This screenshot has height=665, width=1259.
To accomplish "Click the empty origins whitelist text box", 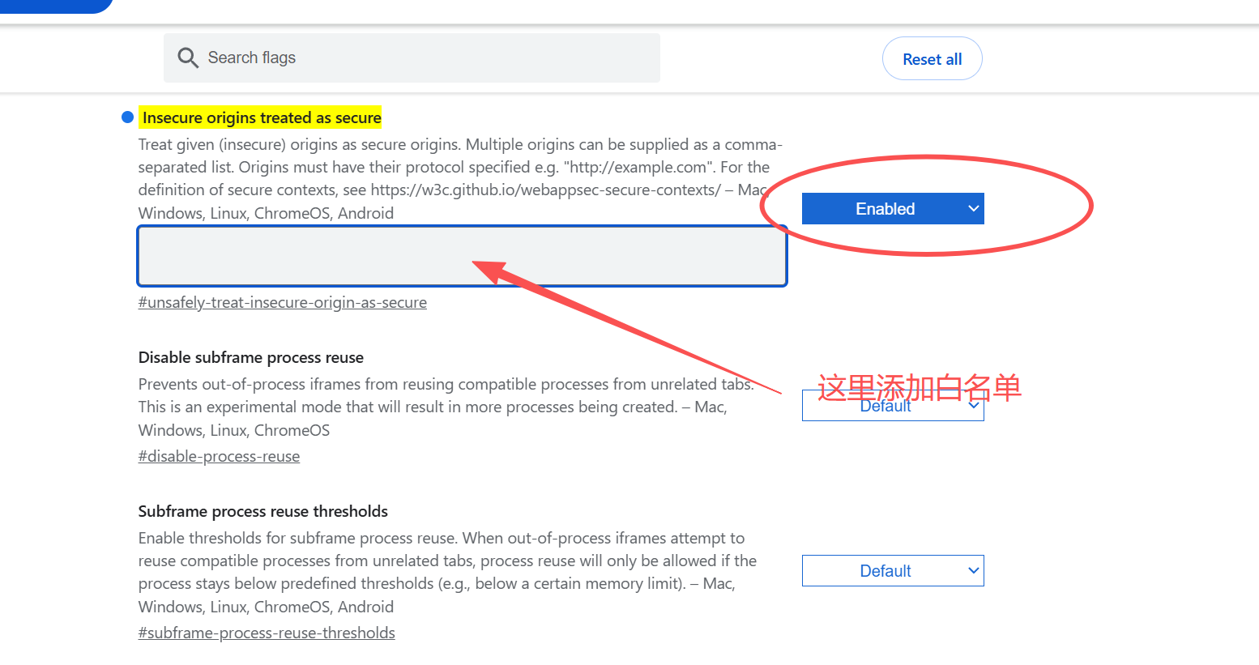I will point(462,256).
